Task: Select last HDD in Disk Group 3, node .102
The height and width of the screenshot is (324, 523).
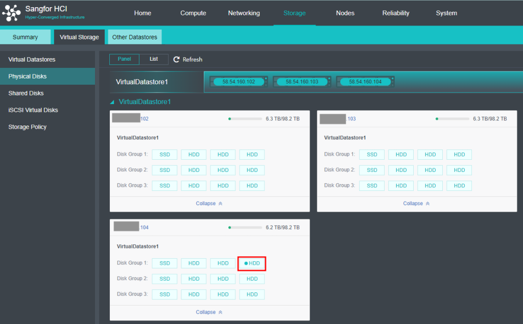Action: click(x=252, y=186)
